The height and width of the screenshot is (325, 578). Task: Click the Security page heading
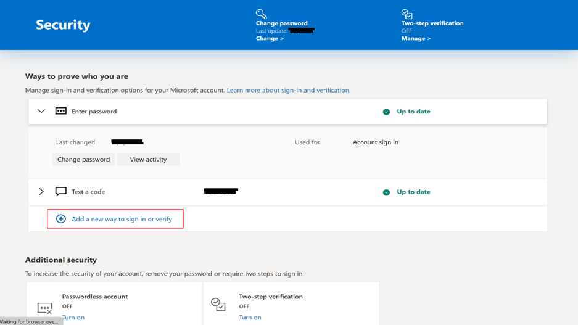pyautogui.click(x=63, y=25)
